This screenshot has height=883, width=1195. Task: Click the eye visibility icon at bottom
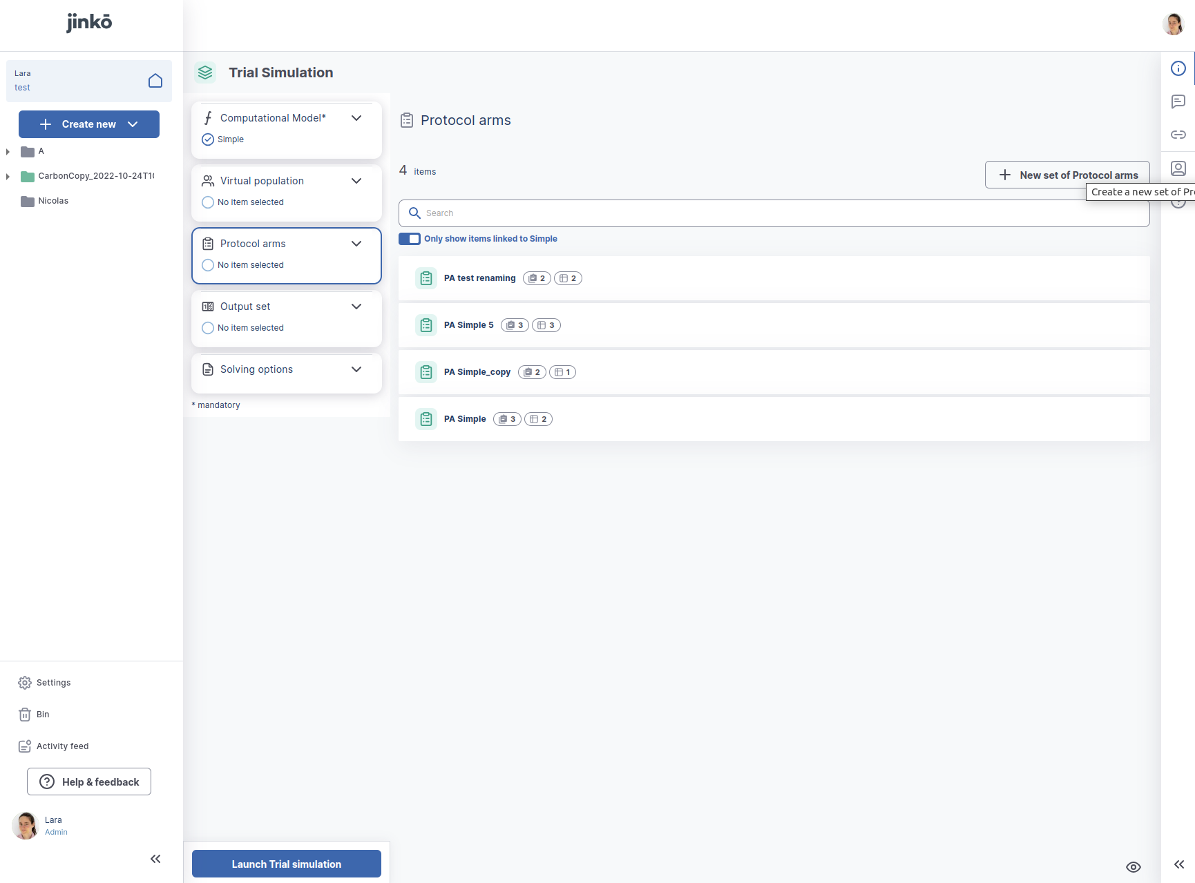pos(1134,867)
